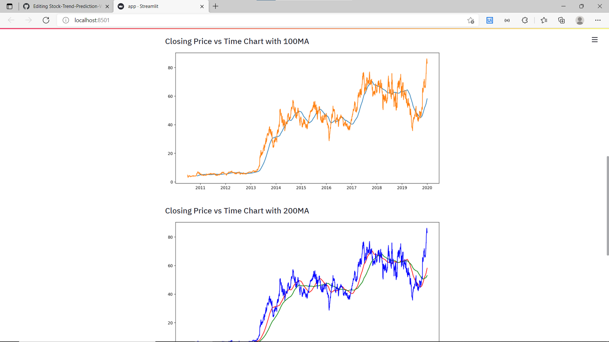
Task: View site information icon
Action: [66, 20]
